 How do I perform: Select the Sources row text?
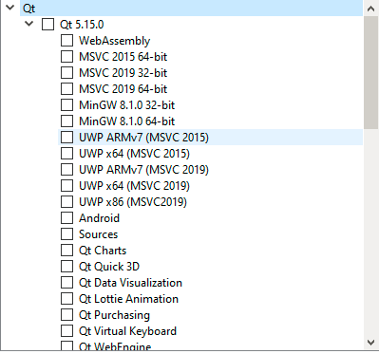point(98,234)
